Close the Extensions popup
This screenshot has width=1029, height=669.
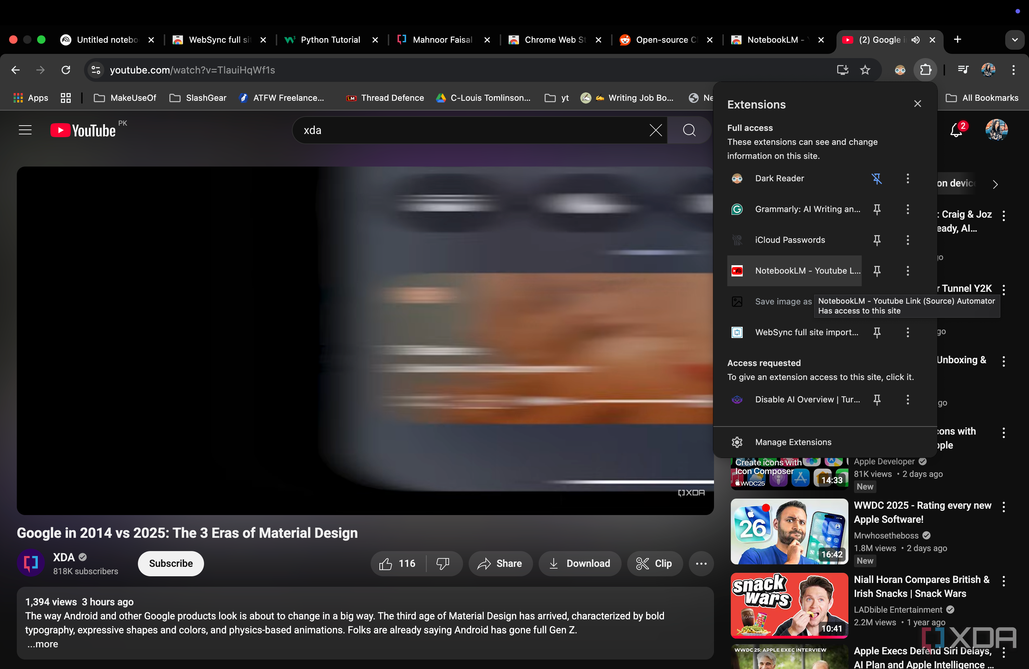click(917, 104)
